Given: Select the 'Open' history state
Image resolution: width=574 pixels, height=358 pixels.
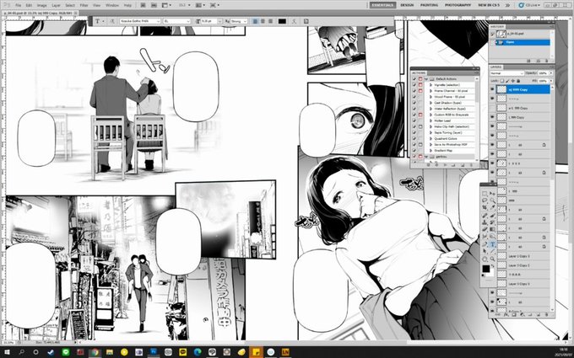Looking at the screenshot, I should coord(523,42).
